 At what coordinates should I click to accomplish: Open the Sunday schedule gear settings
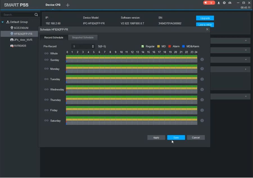click(202, 60)
